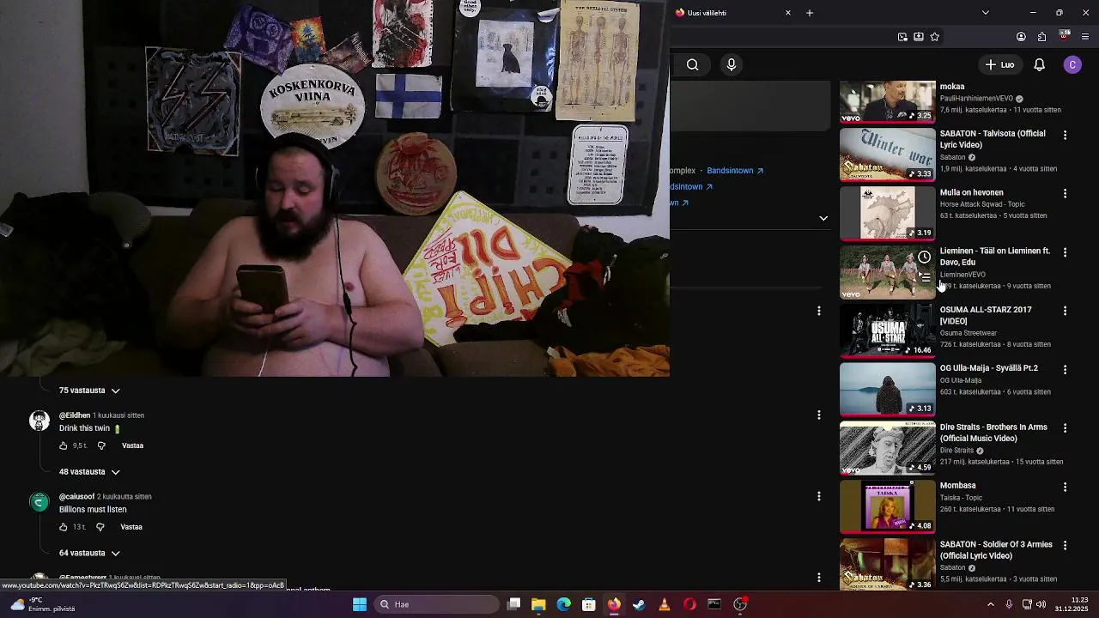Open @caiusoof channel link
1099x618 pixels.
click(76, 496)
